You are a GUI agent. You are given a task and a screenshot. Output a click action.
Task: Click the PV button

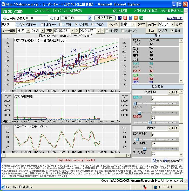[x=151, y=31]
